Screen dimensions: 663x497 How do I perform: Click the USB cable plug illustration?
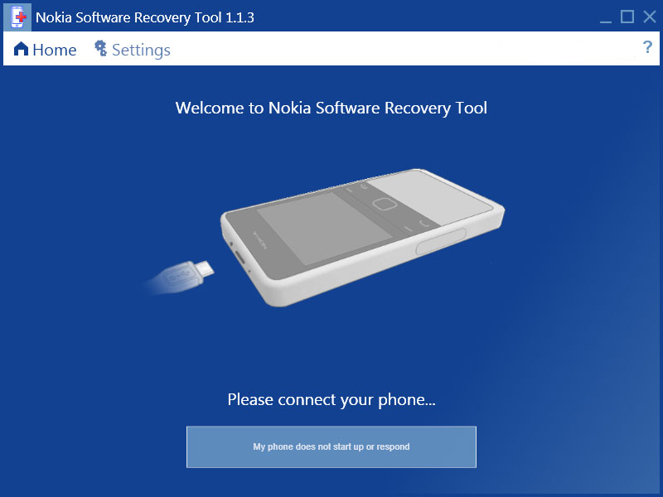coord(180,277)
